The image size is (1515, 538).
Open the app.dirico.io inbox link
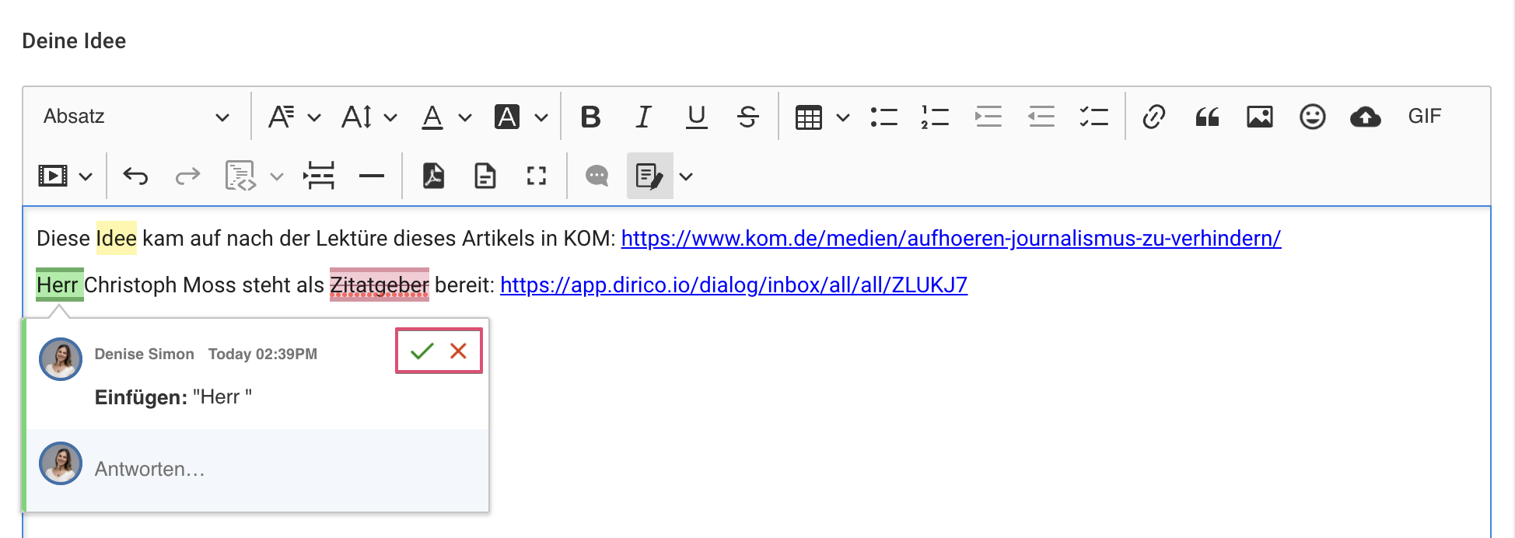[x=733, y=285]
